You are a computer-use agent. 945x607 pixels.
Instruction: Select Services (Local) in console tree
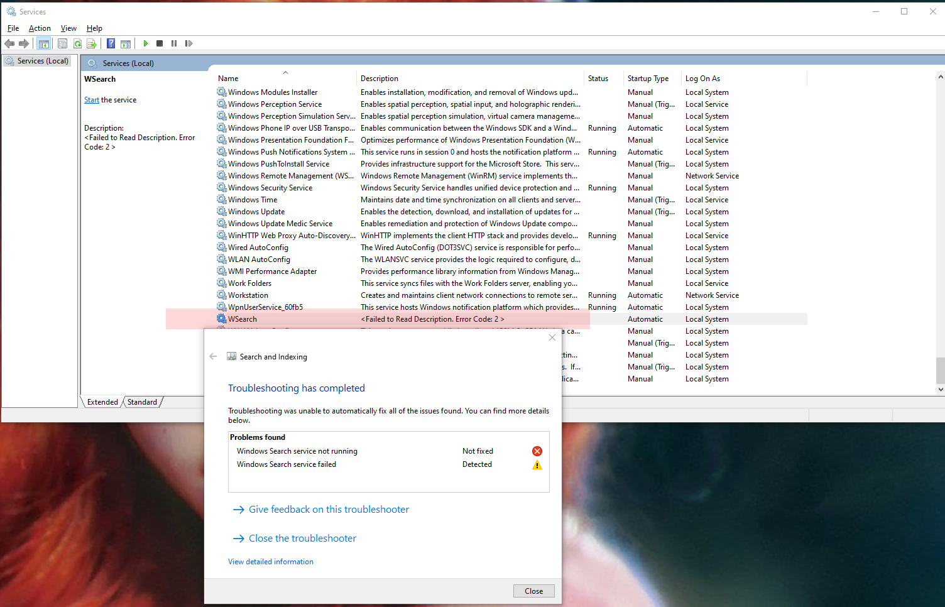(x=43, y=61)
